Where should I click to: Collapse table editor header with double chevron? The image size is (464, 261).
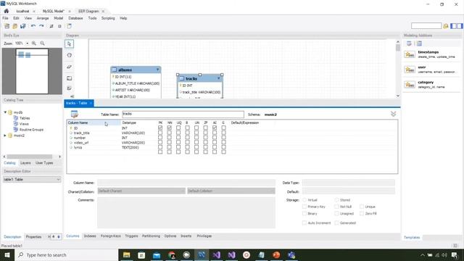coord(393,114)
